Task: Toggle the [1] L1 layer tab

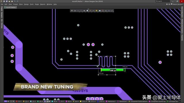Action: point(19,102)
